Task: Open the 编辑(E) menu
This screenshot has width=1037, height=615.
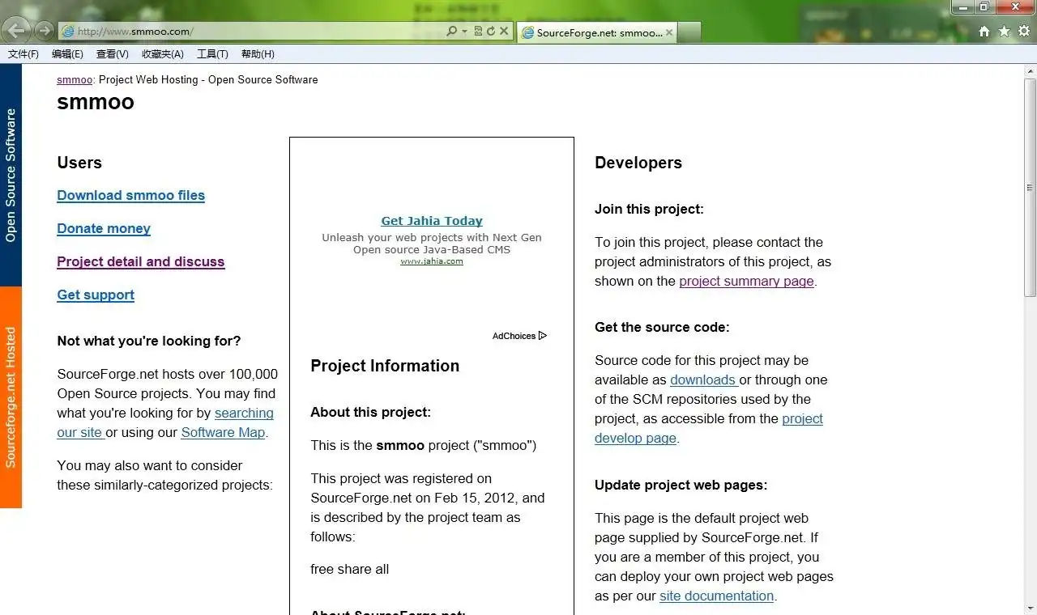Action: point(67,54)
